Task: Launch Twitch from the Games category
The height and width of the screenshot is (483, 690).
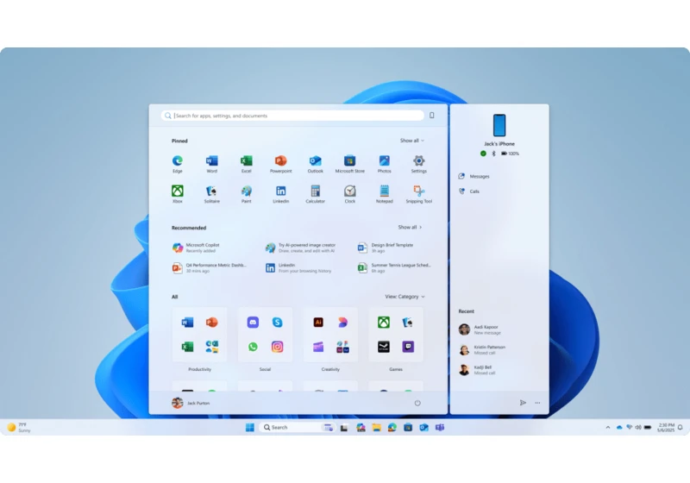Action: [408, 347]
